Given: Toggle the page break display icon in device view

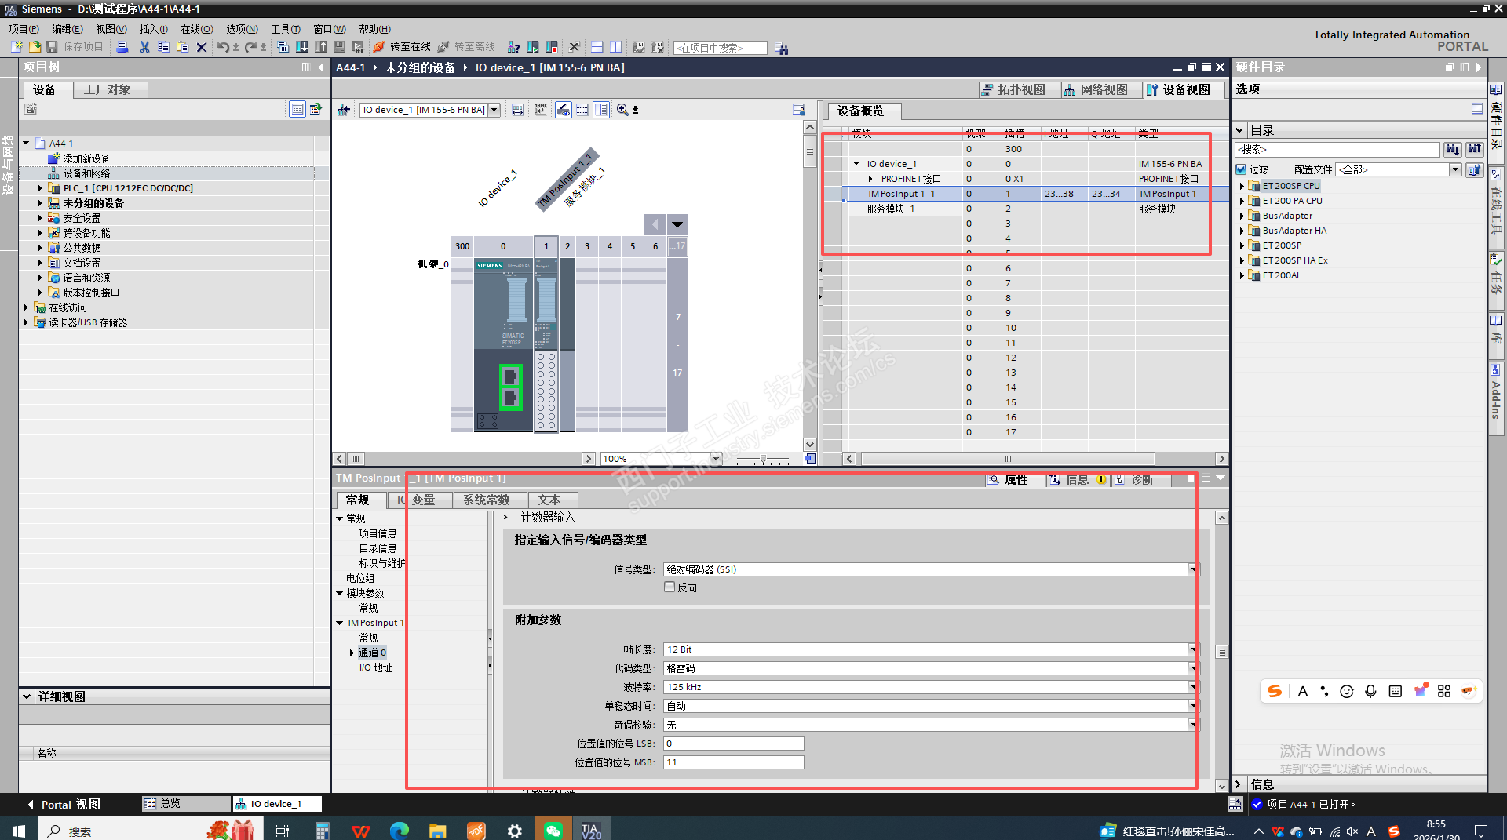Looking at the screenshot, I should (582, 110).
